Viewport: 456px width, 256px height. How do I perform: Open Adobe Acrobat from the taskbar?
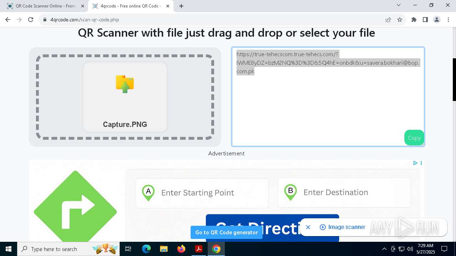click(199, 249)
